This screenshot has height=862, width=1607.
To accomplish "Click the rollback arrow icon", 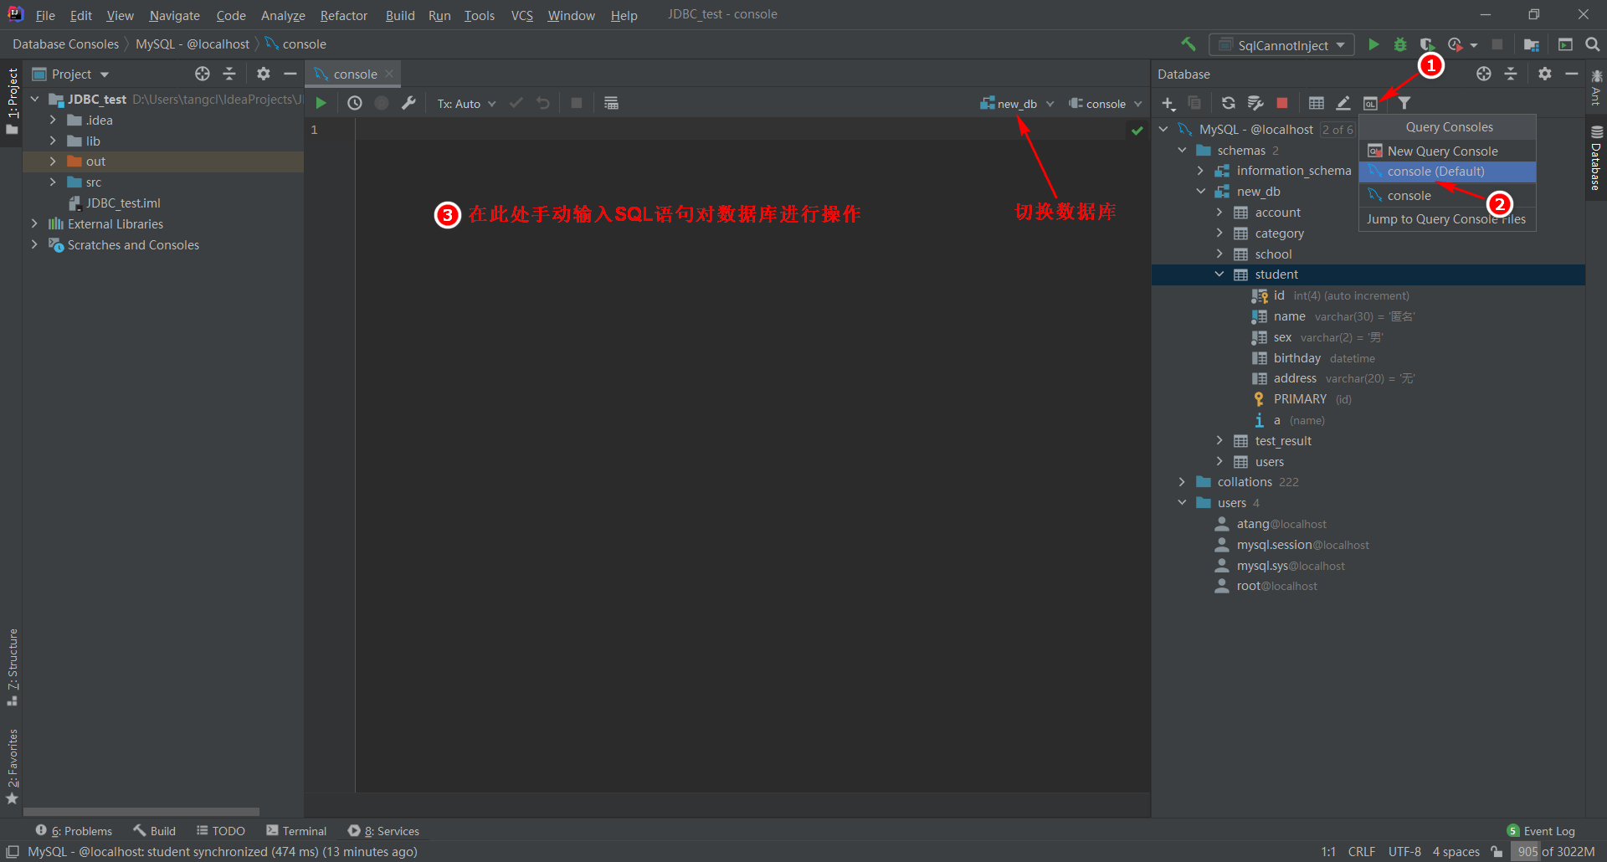I will coord(543,103).
